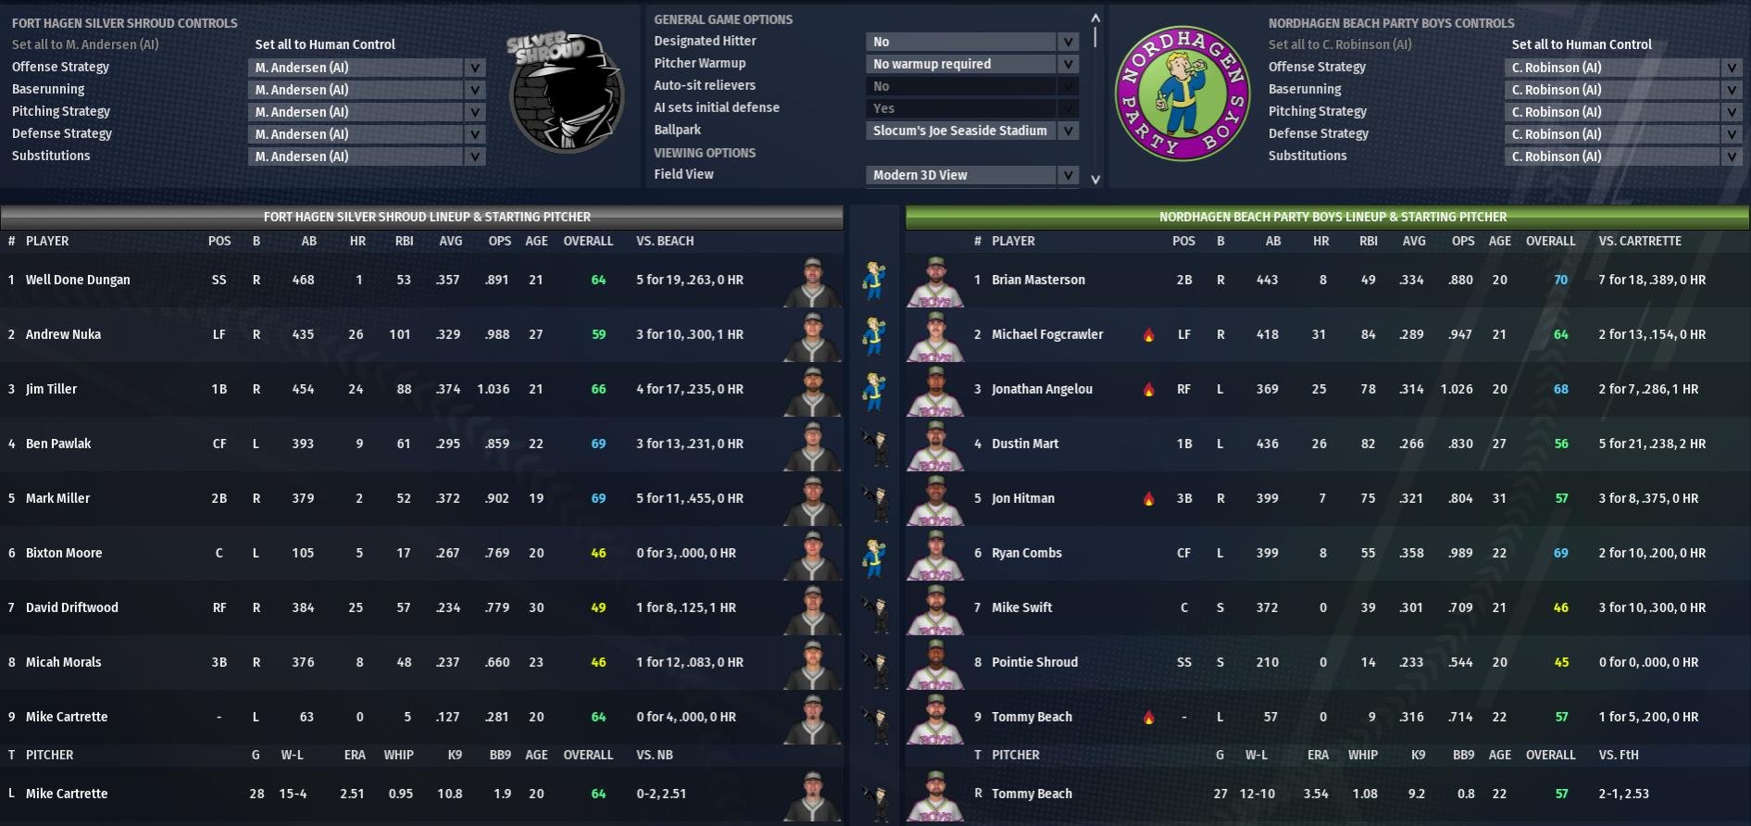This screenshot has width=1751, height=826.
Task: Open Fort Hagen Offense Strategy dropdown
Action: [x=367, y=68]
